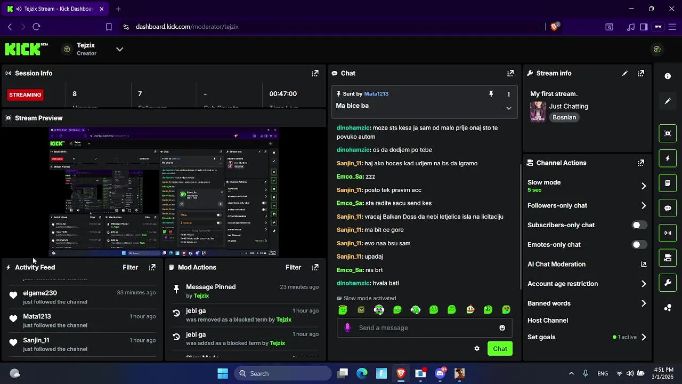Toggle Emotes-only chat switch
The width and height of the screenshot is (682, 384).
[639, 244]
